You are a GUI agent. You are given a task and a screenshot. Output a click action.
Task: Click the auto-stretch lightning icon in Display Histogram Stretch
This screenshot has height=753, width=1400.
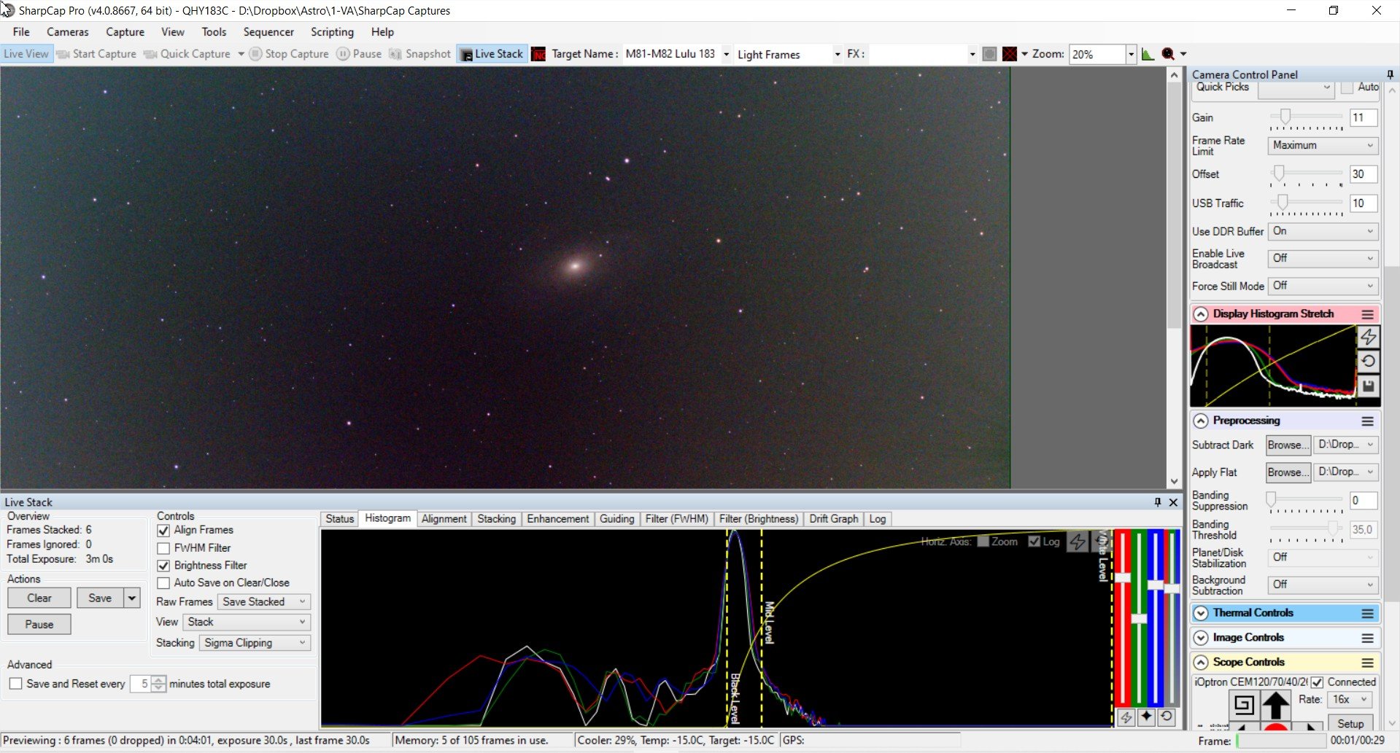(1369, 337)
